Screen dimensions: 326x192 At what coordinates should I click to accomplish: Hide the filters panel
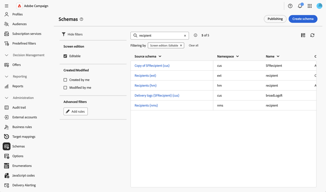coord(72,34)
